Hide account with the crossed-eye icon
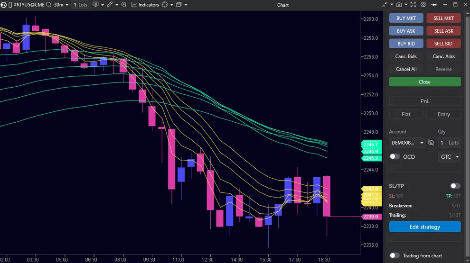This screenshot has width=470, height=263. point(431,143)
